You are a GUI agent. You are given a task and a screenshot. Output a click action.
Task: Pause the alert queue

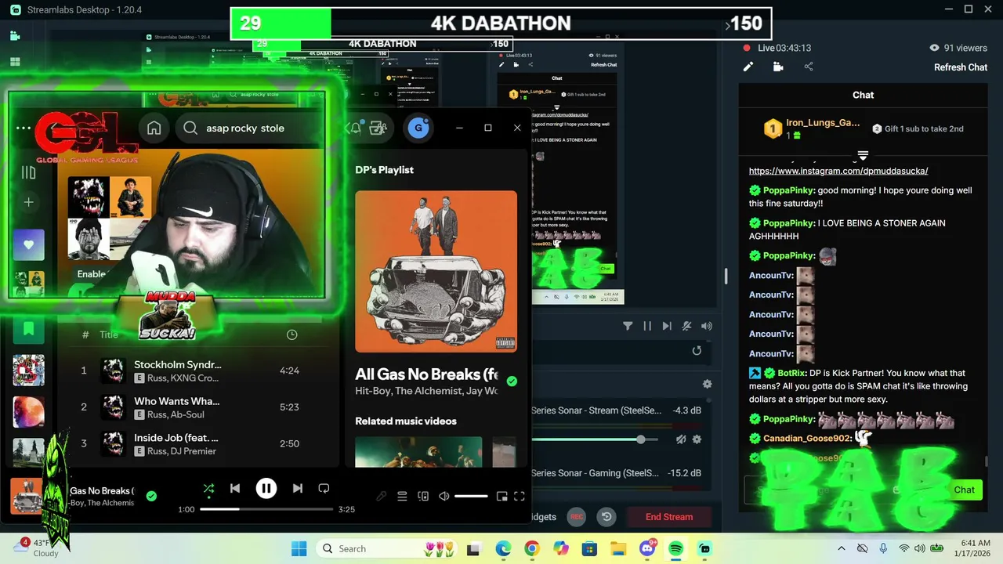(x=647, y=326)
